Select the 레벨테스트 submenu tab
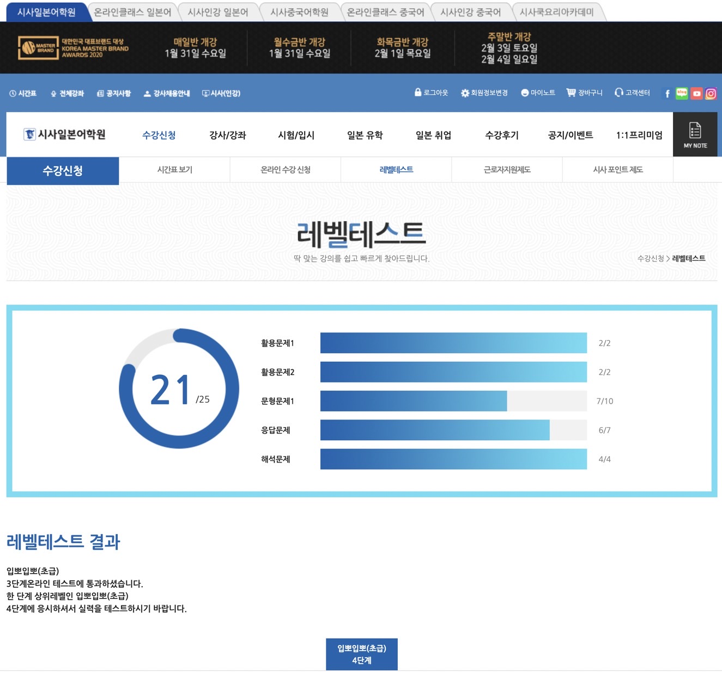722x674 pixels. [x=396, y=169]
